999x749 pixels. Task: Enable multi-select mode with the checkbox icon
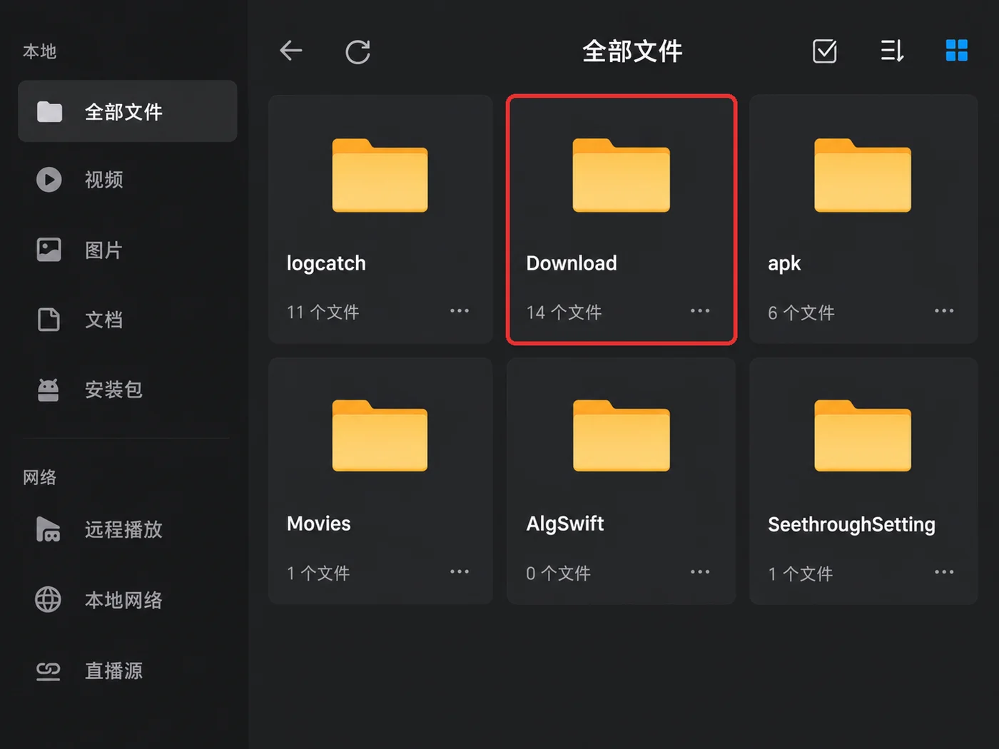click(x=824, y=51)
